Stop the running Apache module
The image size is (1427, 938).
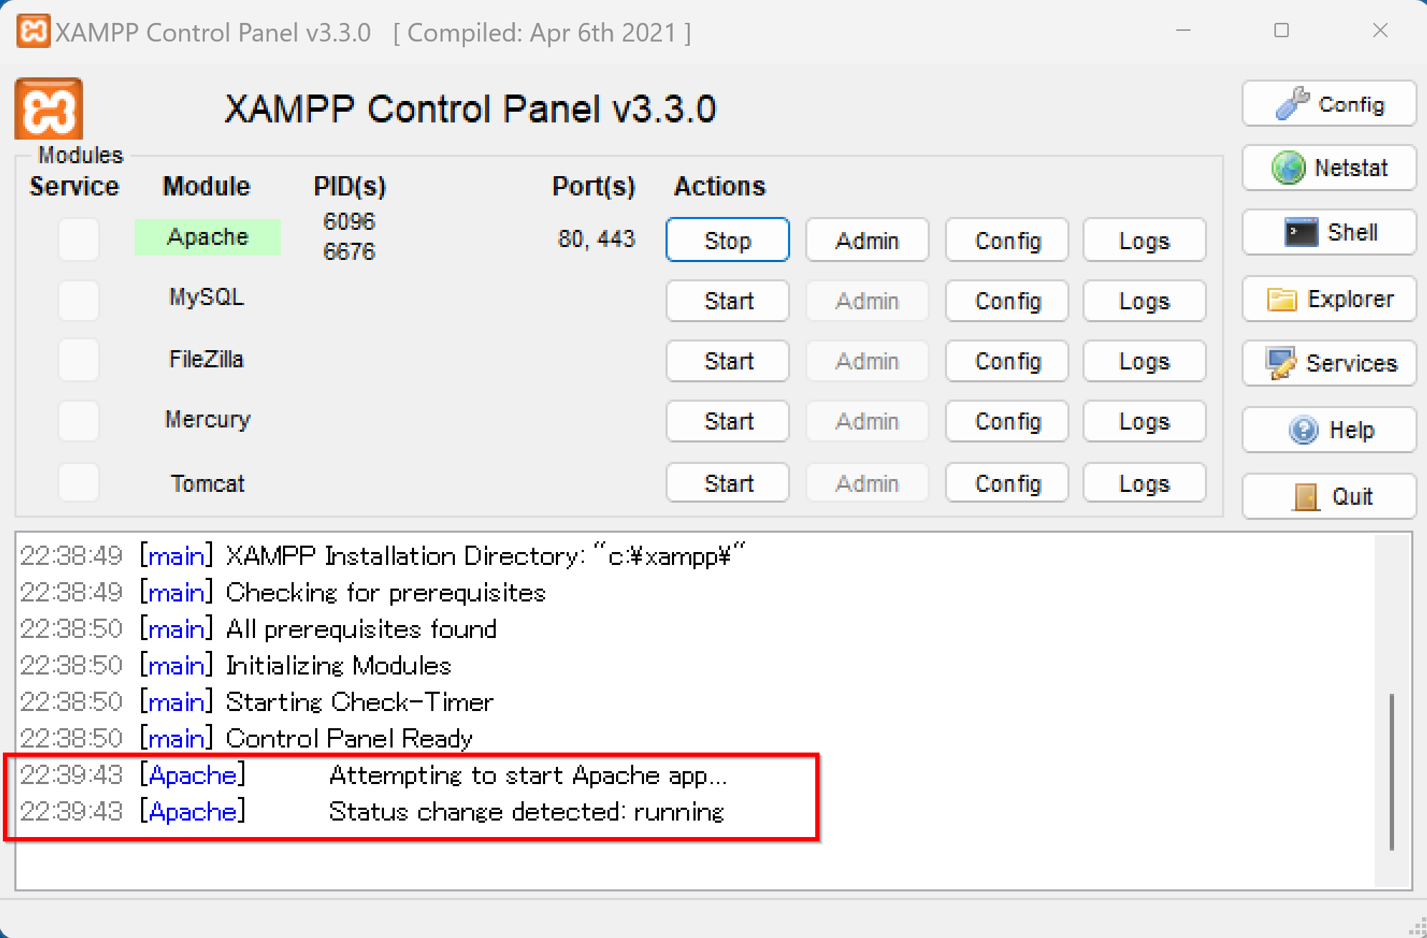[728, 241]
